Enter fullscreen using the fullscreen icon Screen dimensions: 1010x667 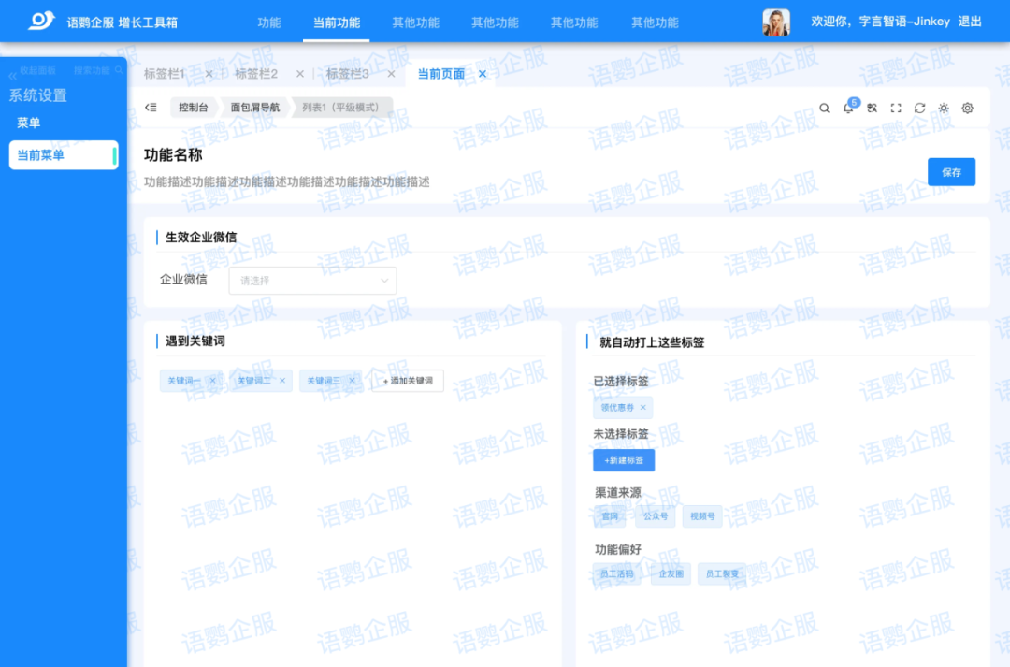(x=896, y=108)
